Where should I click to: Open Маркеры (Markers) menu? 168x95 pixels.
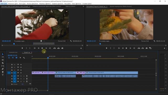click(x=45, y=4)
